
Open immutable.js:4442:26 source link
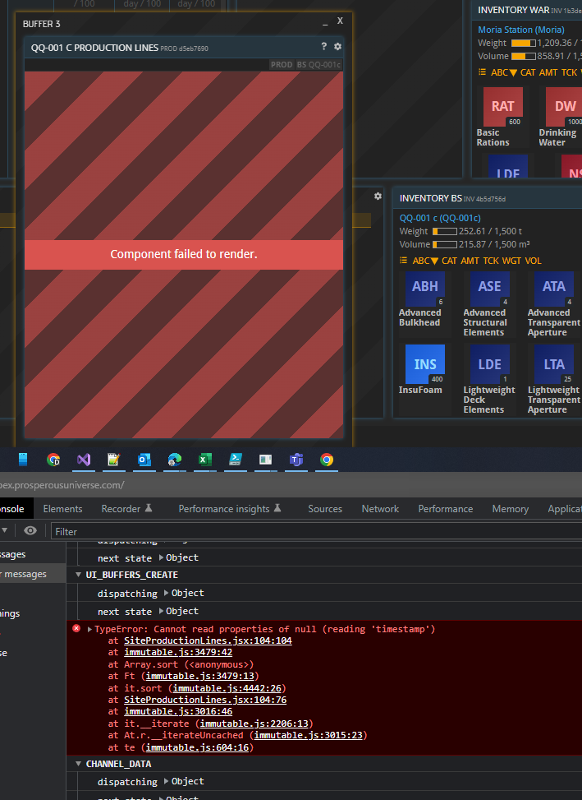227,688
